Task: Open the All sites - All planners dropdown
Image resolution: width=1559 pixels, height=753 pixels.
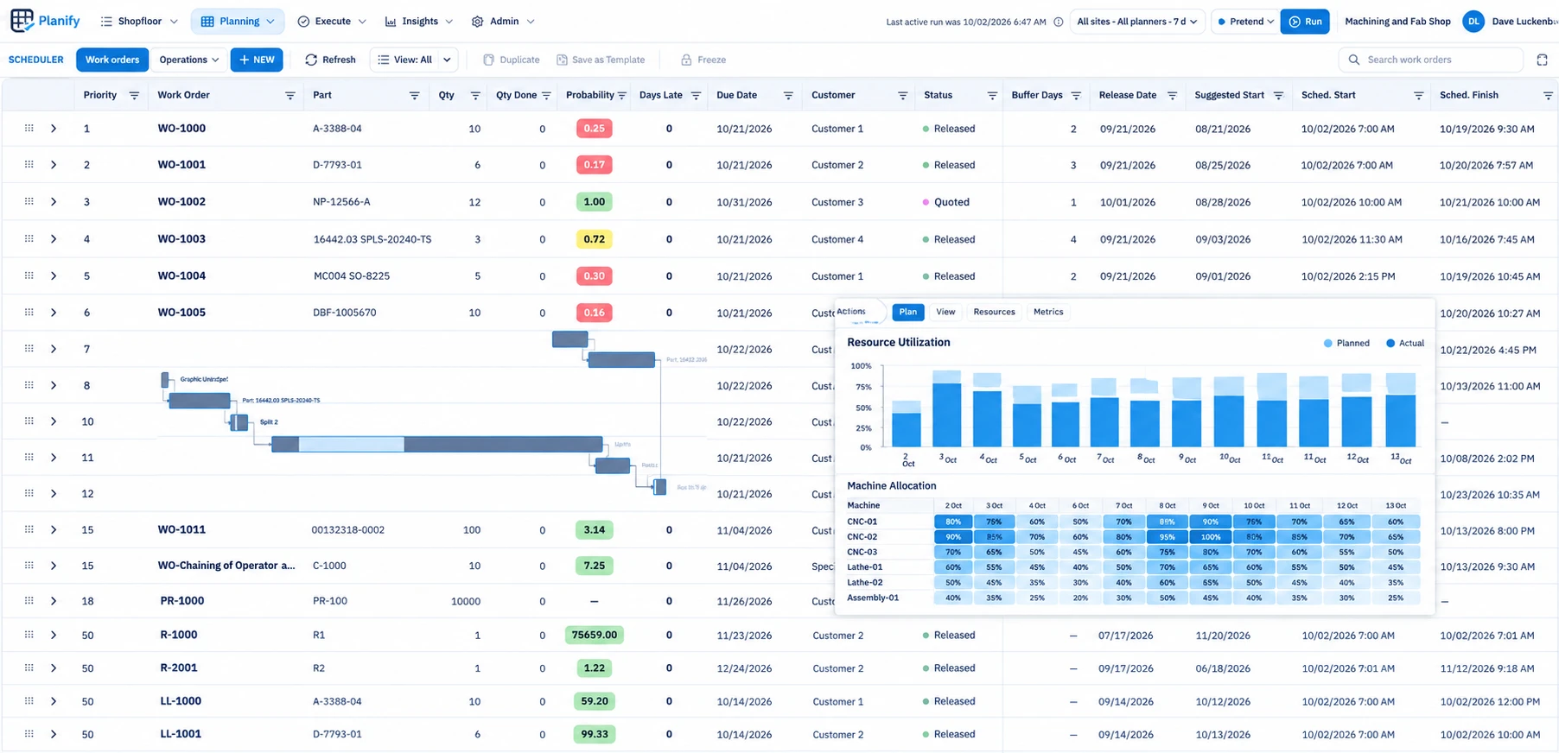Action: pos(1136,22)
